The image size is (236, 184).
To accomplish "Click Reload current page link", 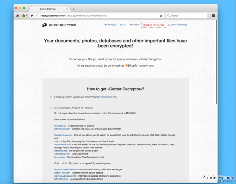I will click(x=178, y=25).
